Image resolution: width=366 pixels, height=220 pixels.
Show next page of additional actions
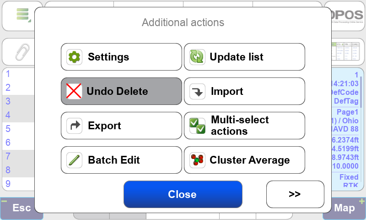(295, 194)
